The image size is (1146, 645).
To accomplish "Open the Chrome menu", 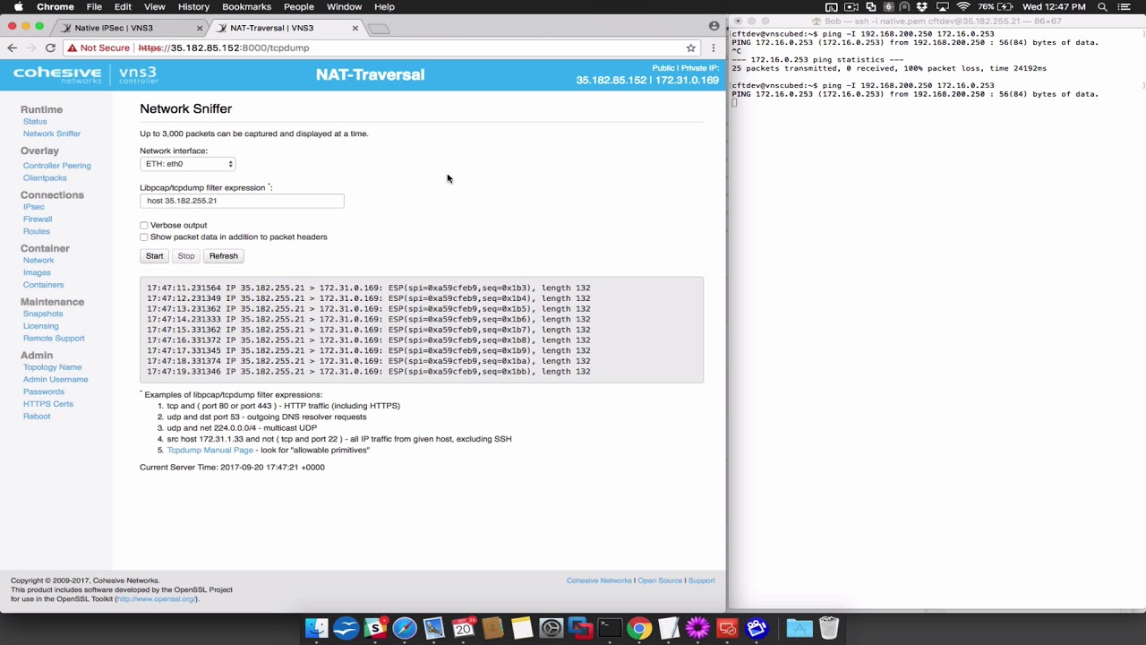I will (x=56, y=6).
